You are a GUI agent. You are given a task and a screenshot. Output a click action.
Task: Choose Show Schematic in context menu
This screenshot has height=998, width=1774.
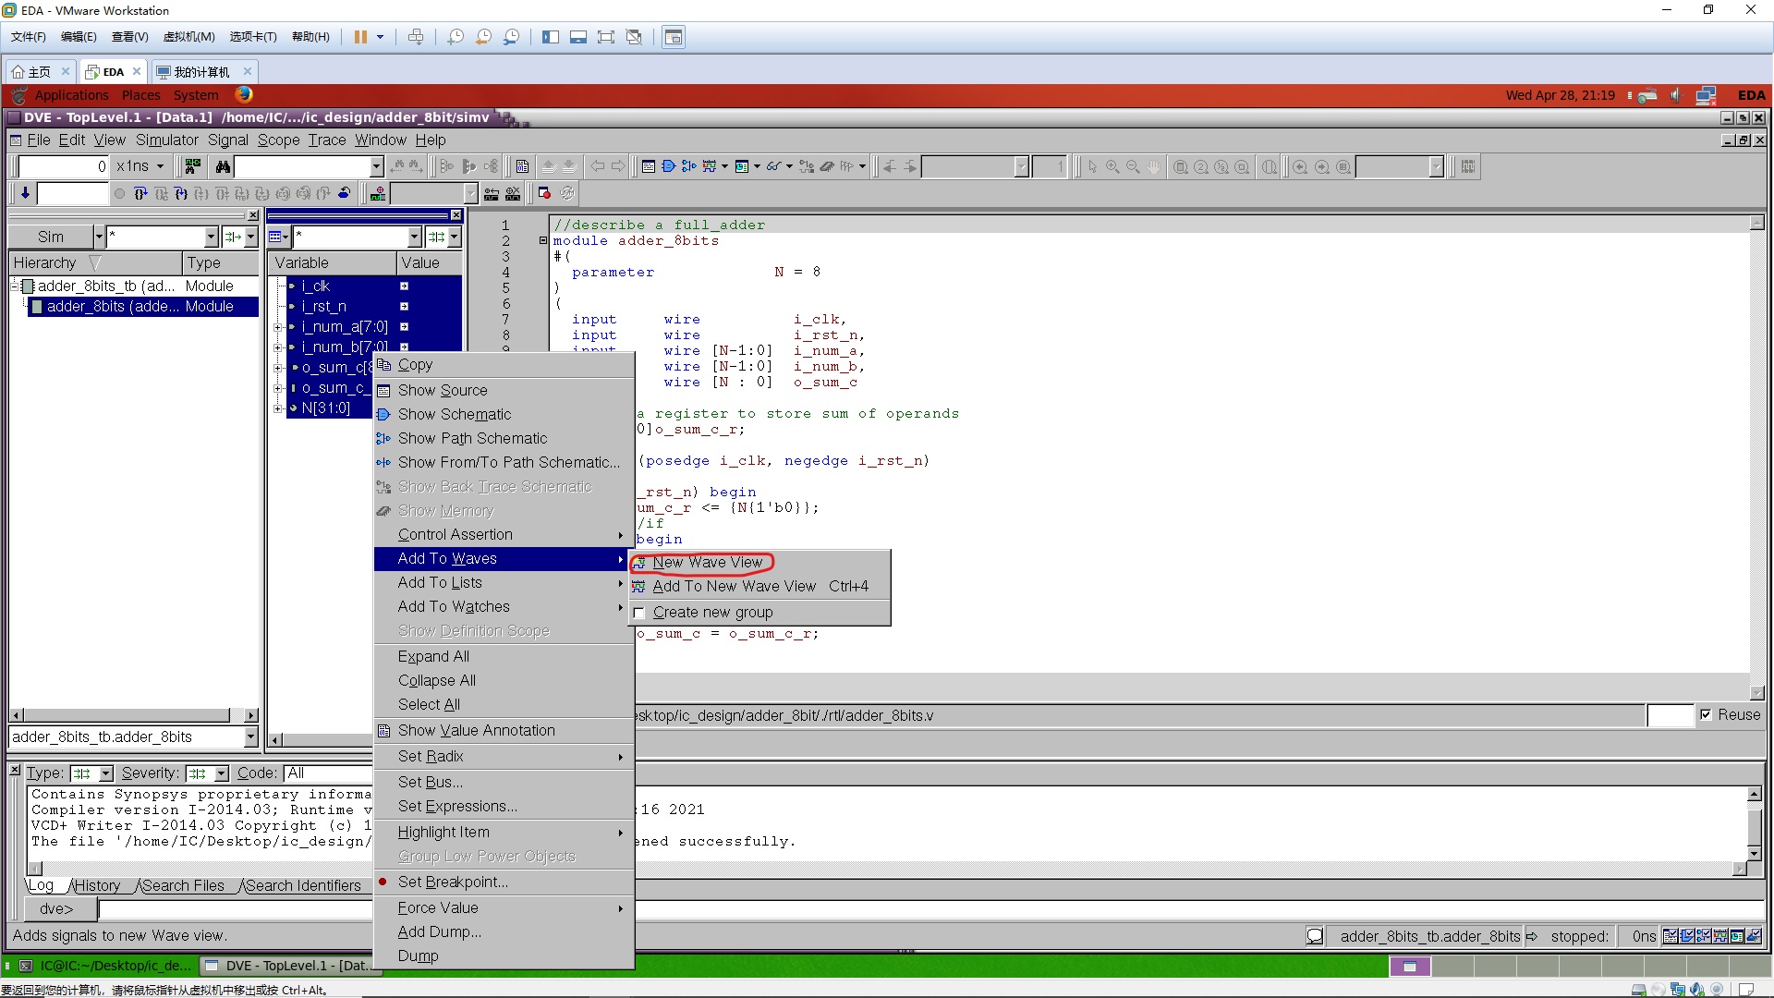(454, 414)
